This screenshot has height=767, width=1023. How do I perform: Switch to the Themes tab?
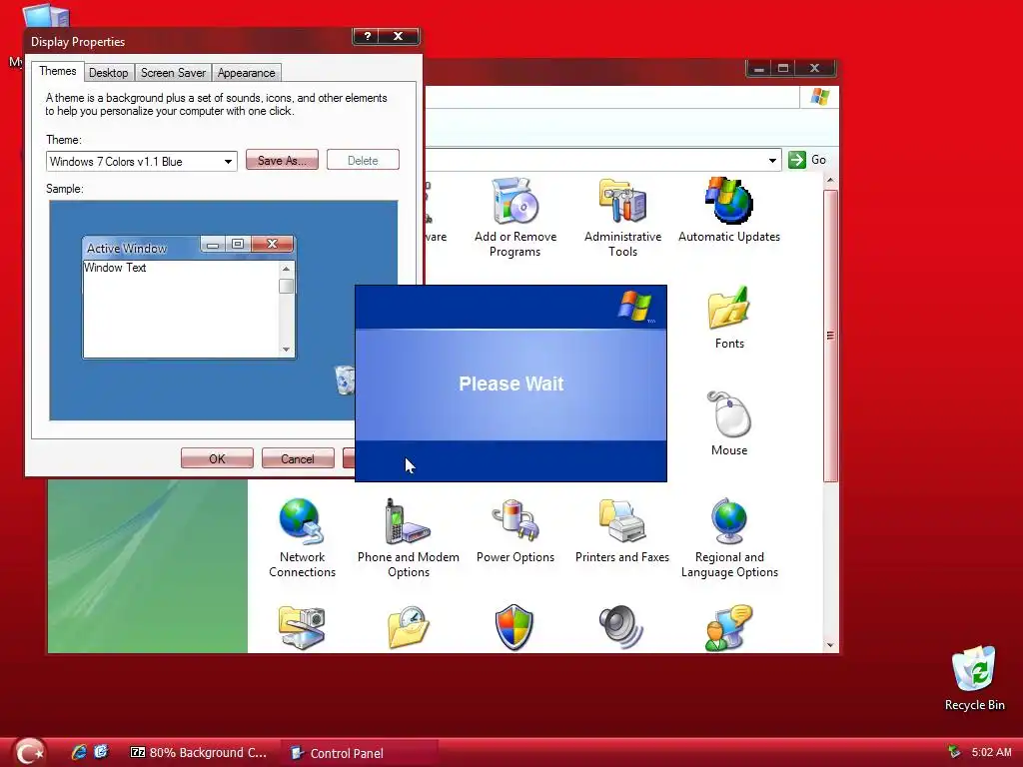pos(57,71)
